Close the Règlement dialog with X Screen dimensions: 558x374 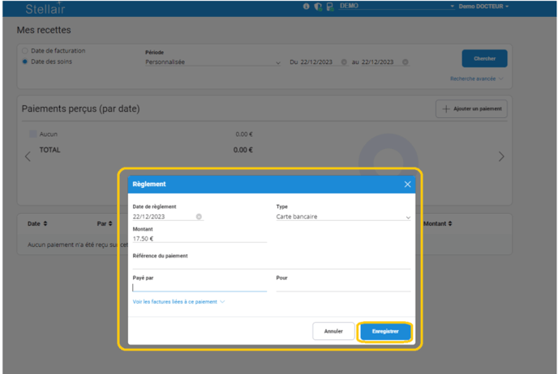pos(407,185)
